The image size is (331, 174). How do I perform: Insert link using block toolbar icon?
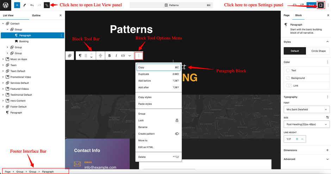click(123, 56)
